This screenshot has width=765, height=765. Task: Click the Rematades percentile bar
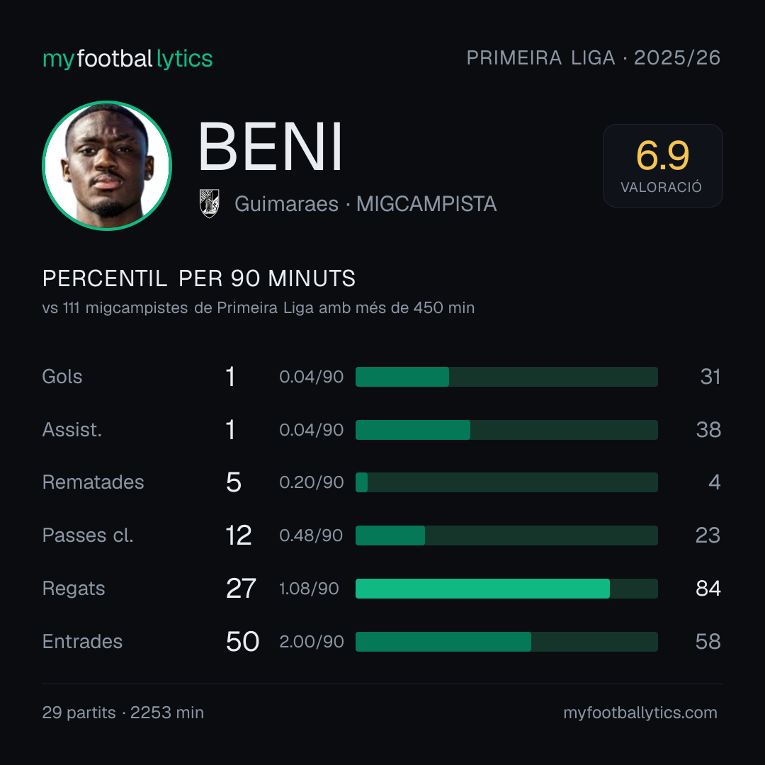pos(506,482)
